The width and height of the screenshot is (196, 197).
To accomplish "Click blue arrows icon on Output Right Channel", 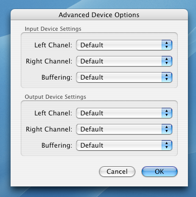I will [167, 129].
